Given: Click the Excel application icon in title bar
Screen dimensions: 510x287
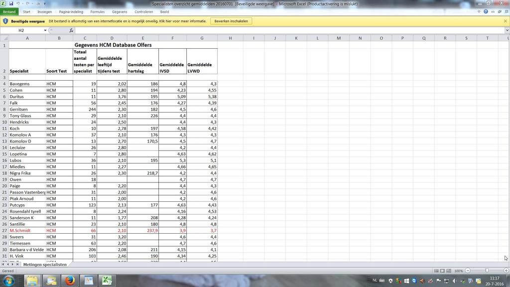Looking at the screenshot, I should click(3, 3).
